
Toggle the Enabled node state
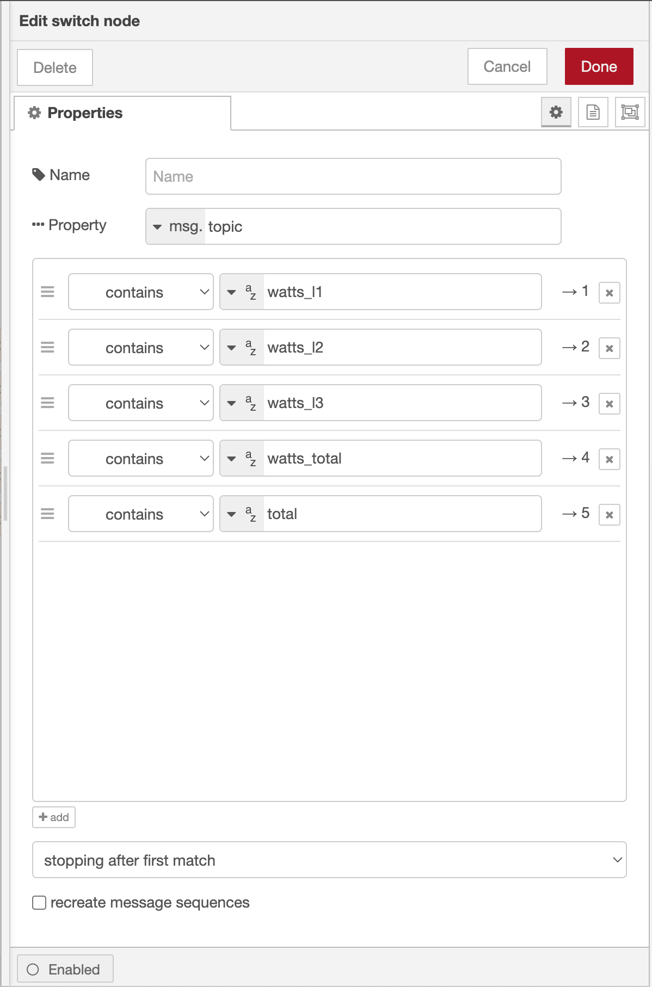(x=65, y=969)
